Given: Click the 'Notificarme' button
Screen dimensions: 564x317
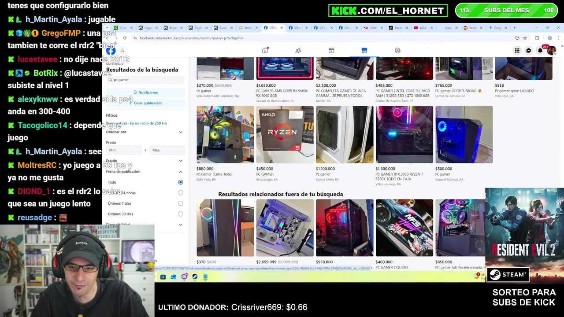Looking at the screenshot, I should [x=145, y=92].
